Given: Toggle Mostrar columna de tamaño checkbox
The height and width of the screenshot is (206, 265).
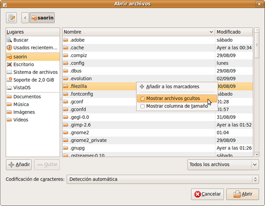Looking at the screenshot, I should 143,107.
